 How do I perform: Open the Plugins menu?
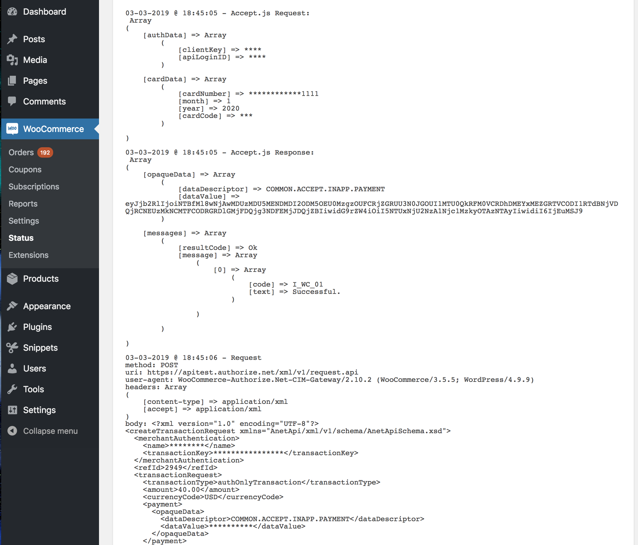point(38,327)
